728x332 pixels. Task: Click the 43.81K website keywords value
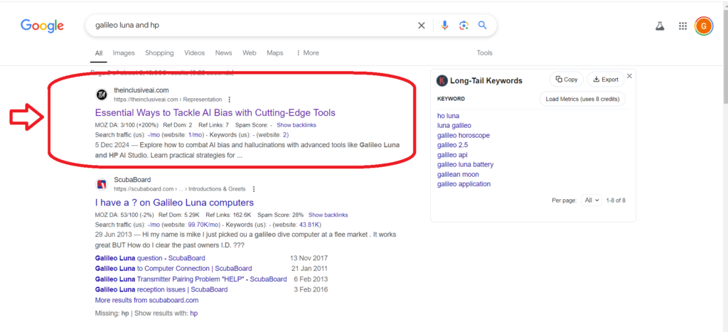pyautogui.click(x=311, y=225)
